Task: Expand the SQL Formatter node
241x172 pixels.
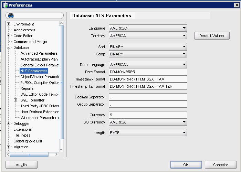Action: pyautogui.click(x=15, y=100)
